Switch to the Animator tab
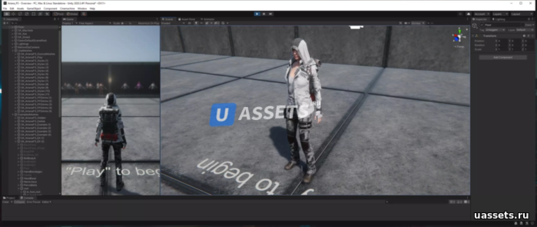 coord(207,19)
